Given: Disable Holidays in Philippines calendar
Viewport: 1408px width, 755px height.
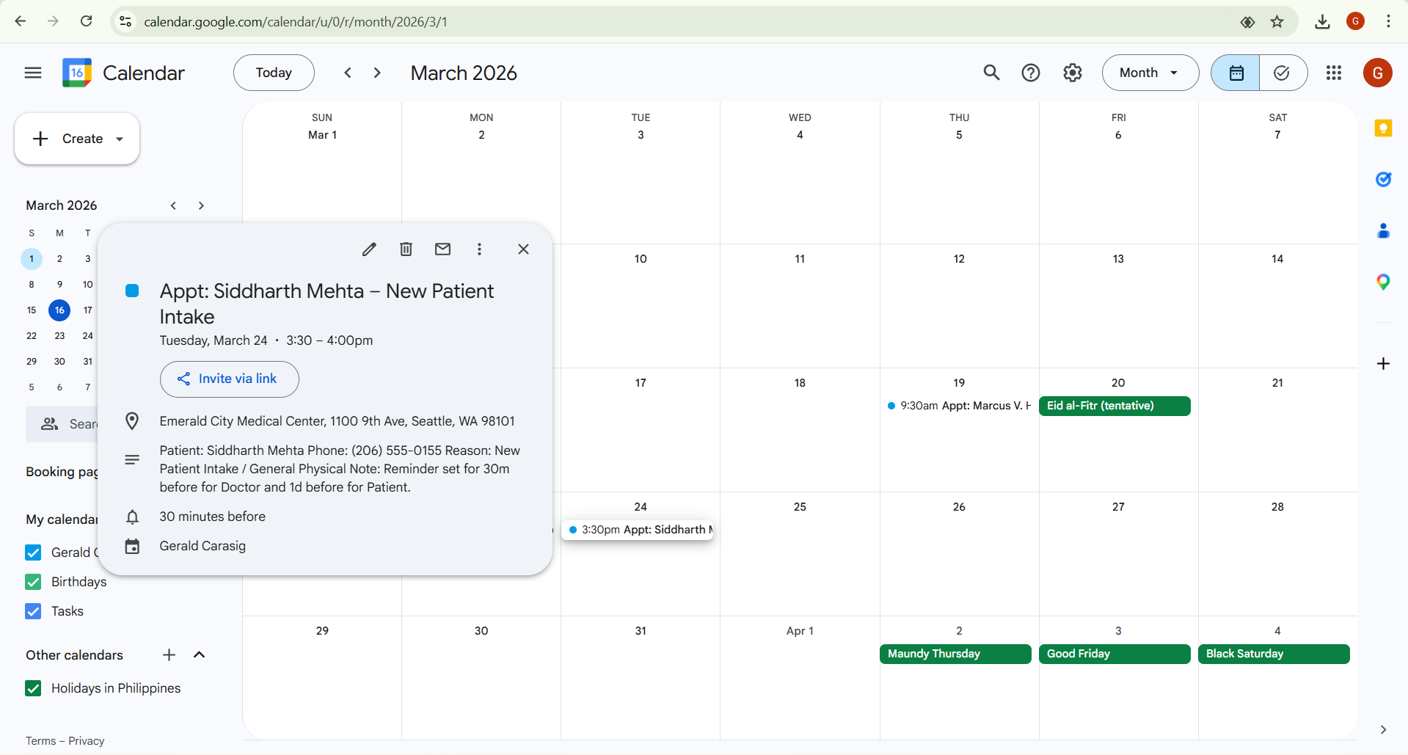Looking at the screenshot, I should [33, 688].
